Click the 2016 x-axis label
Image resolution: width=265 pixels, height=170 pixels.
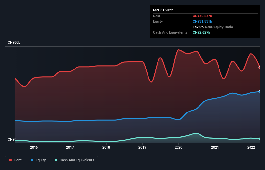pos(34,147)
